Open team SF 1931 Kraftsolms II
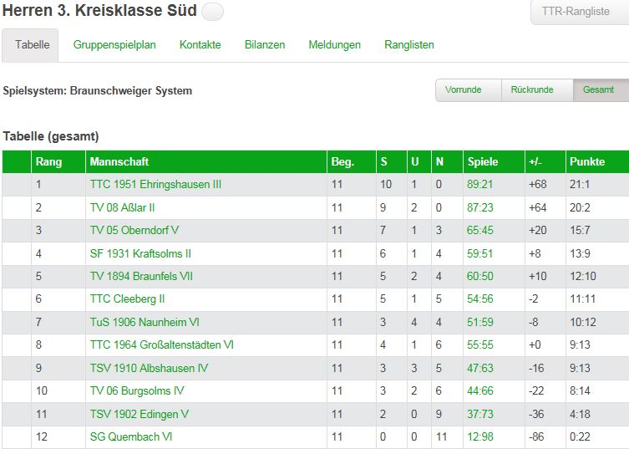 coord(140,253)
